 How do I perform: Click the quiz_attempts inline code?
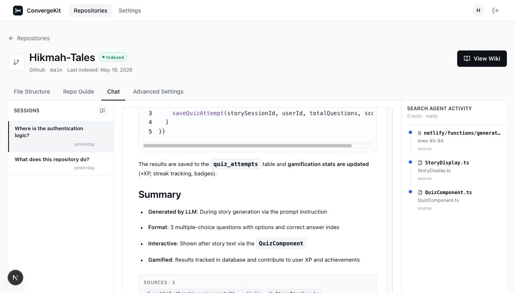tap(236, 164)
